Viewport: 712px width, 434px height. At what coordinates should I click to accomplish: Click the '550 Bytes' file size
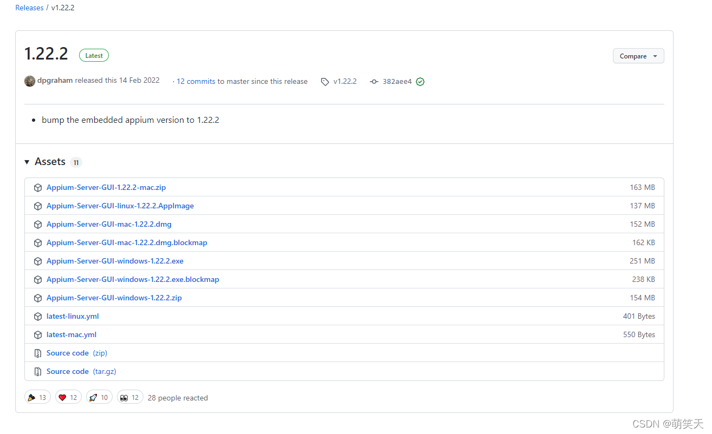639,334
